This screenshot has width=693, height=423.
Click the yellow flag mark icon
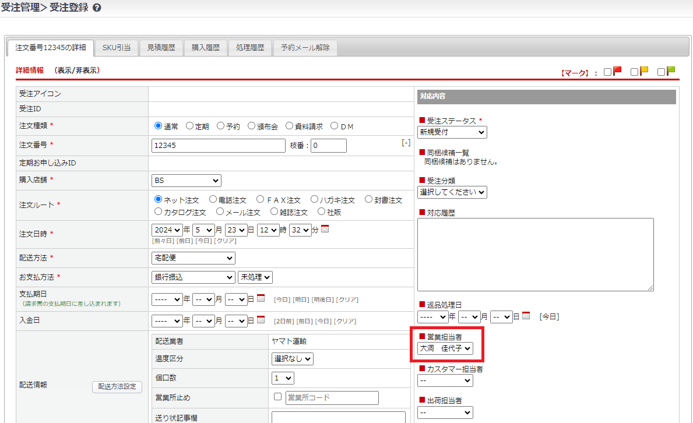pos(643,71)
